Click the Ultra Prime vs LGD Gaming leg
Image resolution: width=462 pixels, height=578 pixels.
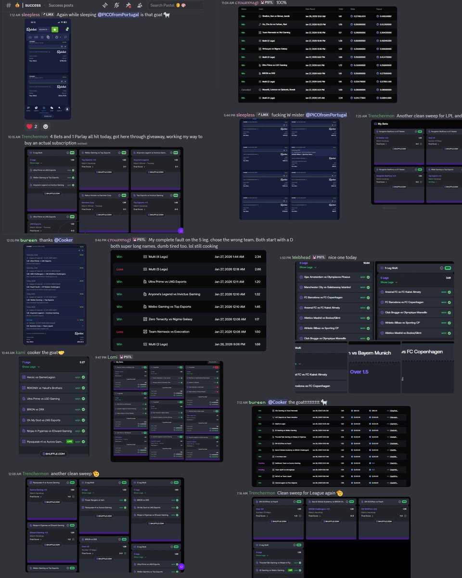(x=53, y=399)
